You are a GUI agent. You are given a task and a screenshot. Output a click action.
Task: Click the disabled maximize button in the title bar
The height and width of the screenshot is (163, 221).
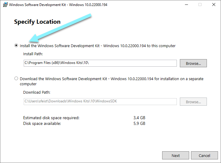(x=200, y=5)
